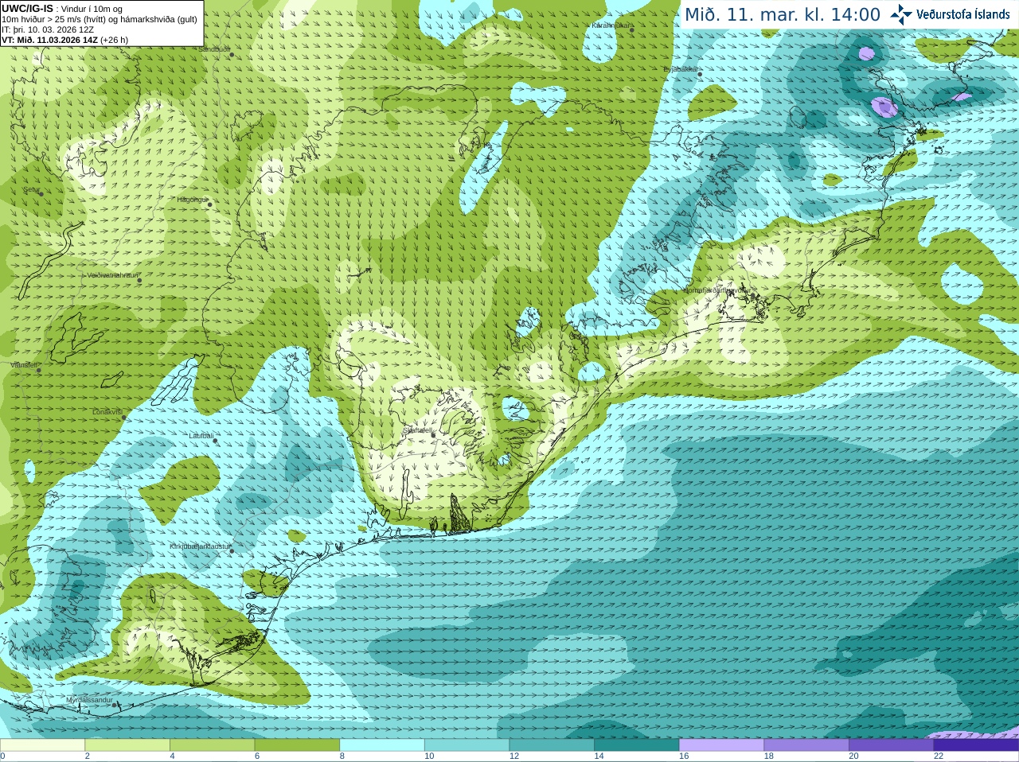The image size is (1019, 762).
Task: Click the 0–2 m/s pale yellow legend swatch
Action: [42, 745]
